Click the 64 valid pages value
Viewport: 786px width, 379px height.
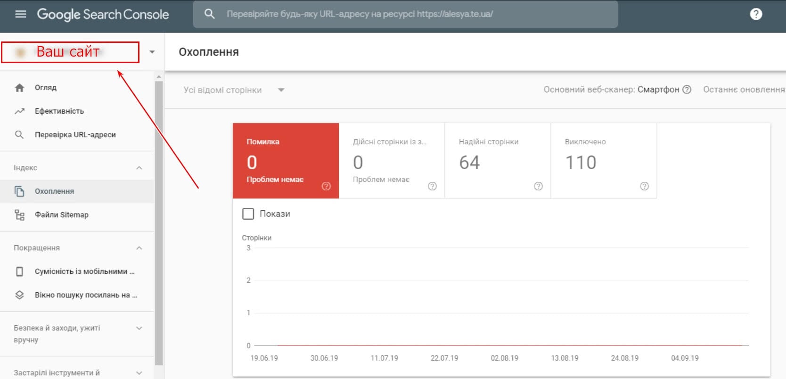point(469,163)
